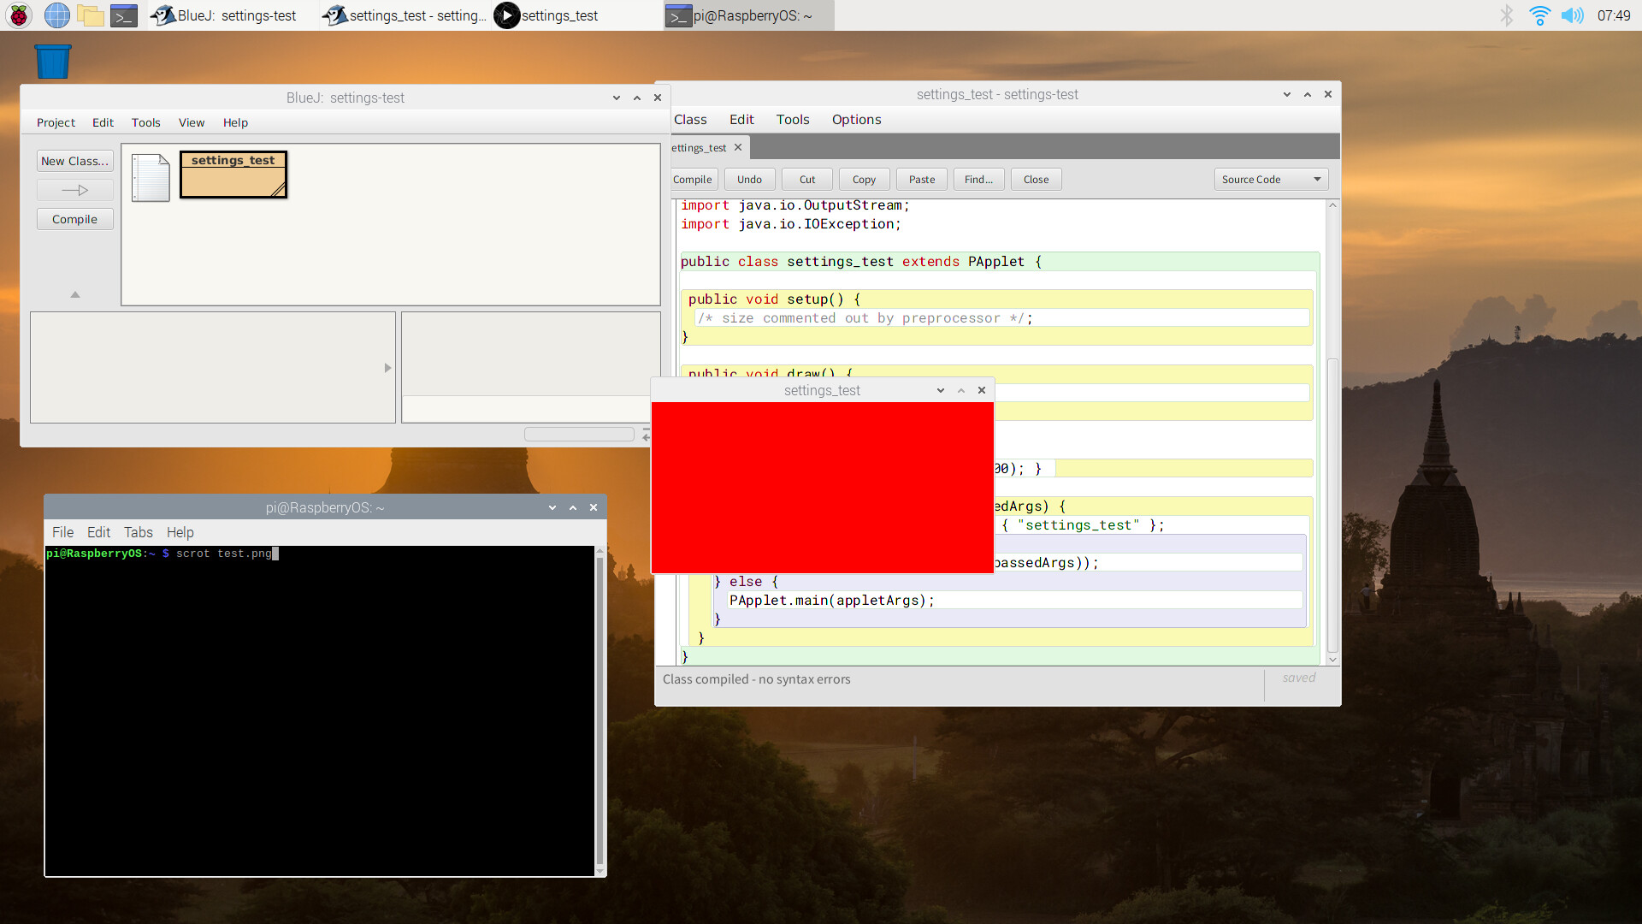Maximize the pi@RaspberryOS terminal window
Viewport: 1642px width, 924px height.
(x=573, y=507)
